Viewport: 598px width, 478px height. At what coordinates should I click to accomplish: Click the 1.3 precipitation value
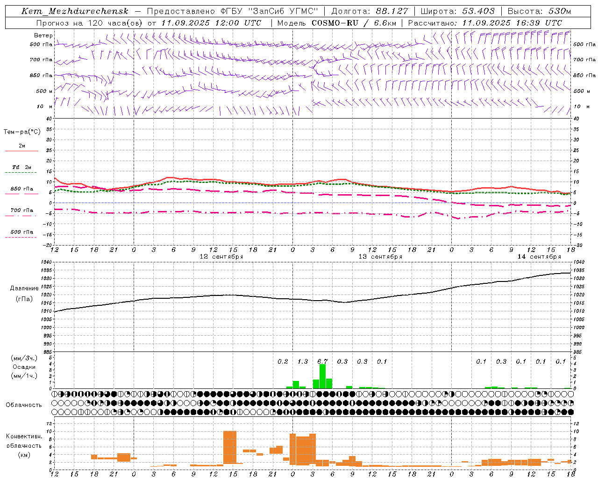[x=303, y=361]
